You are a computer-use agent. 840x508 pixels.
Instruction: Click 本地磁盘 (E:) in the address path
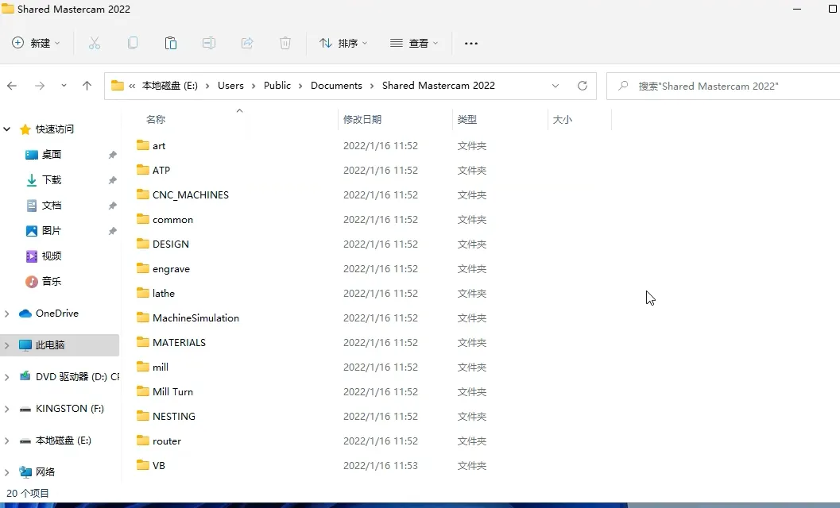(x=170, y=86)
